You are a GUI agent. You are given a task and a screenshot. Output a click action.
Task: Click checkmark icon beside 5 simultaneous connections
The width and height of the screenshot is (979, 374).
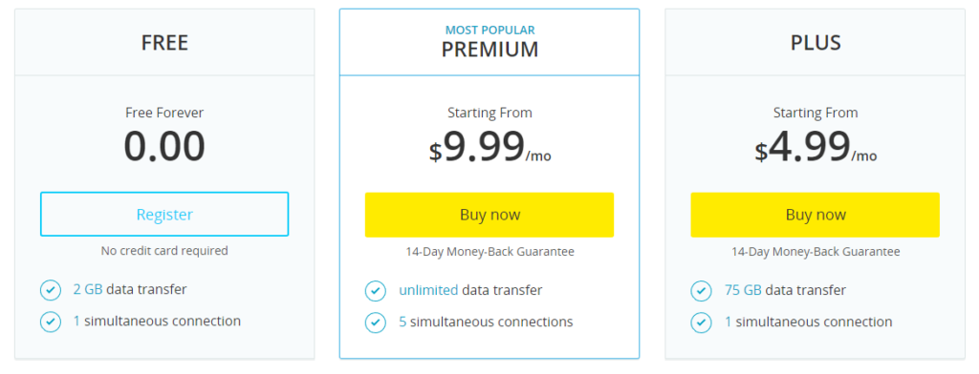tap(375, 322)
